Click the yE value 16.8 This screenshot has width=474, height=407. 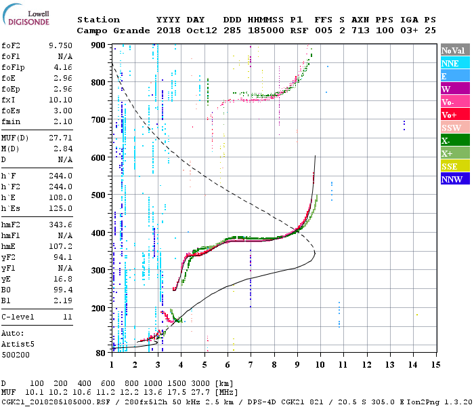(x=63, y=279)
